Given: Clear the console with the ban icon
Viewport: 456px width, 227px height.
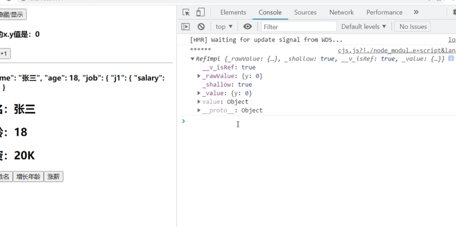Looking at the screenshot, I should (201, 27).
